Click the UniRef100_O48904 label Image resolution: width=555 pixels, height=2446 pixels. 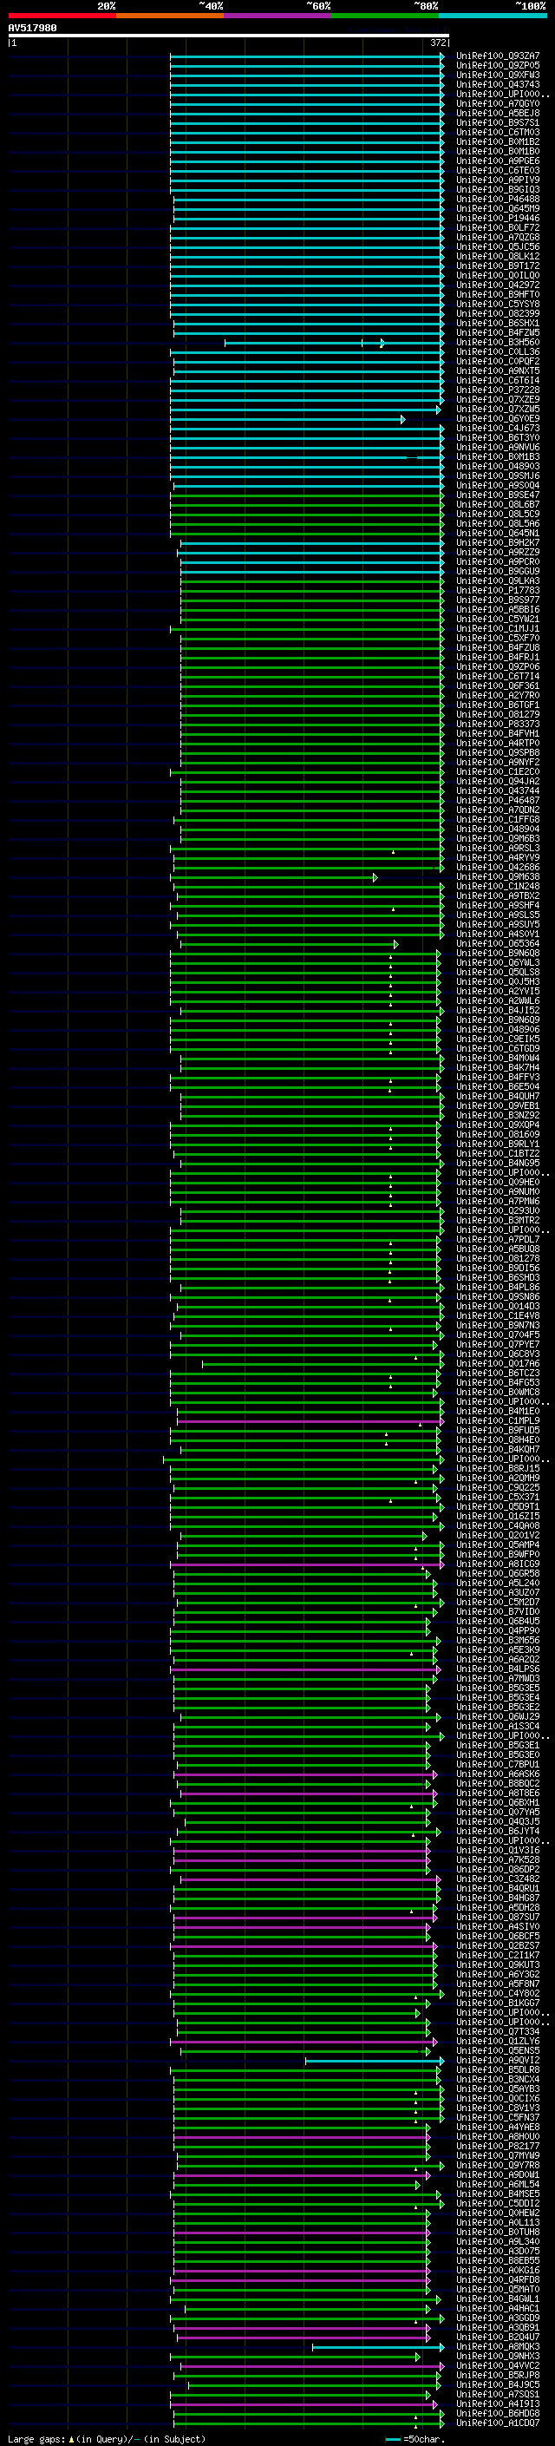click(x=498, y=829)
